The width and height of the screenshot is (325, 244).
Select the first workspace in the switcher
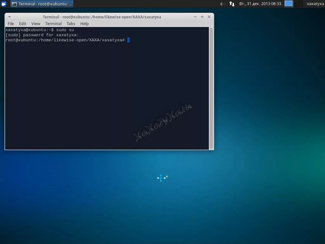click(289, 4)
